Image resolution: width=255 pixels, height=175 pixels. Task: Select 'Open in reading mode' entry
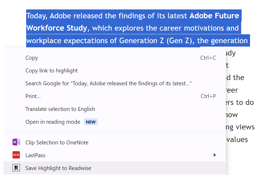coord(53,122)
